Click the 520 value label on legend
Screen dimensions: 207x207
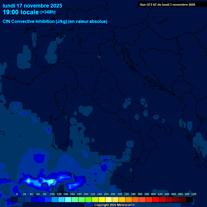coord(194,194)
